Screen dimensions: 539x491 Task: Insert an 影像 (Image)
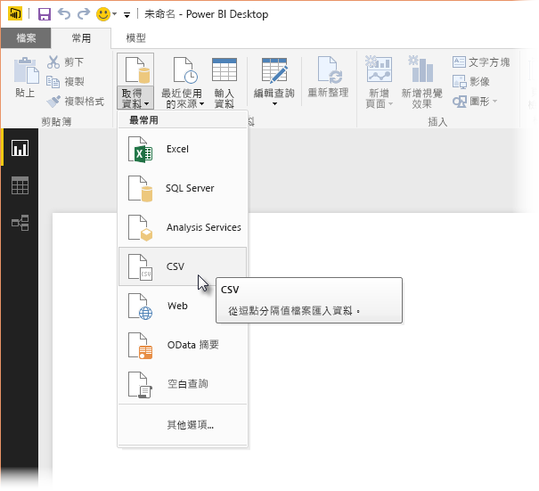(471, 82)
